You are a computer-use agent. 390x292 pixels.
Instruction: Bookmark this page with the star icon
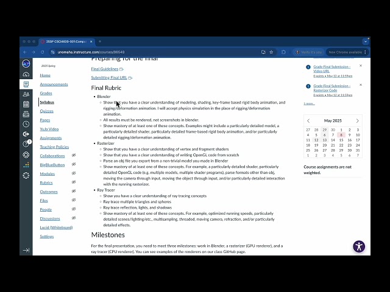271,52
